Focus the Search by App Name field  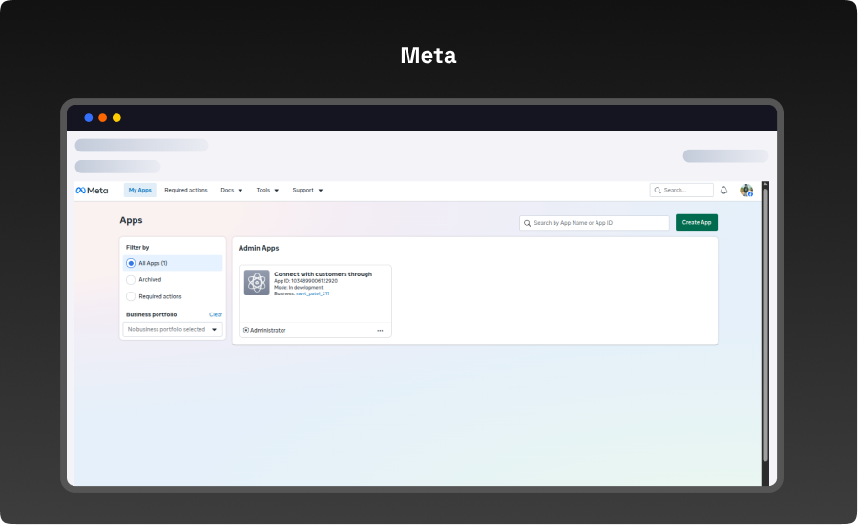click(595, 223)
